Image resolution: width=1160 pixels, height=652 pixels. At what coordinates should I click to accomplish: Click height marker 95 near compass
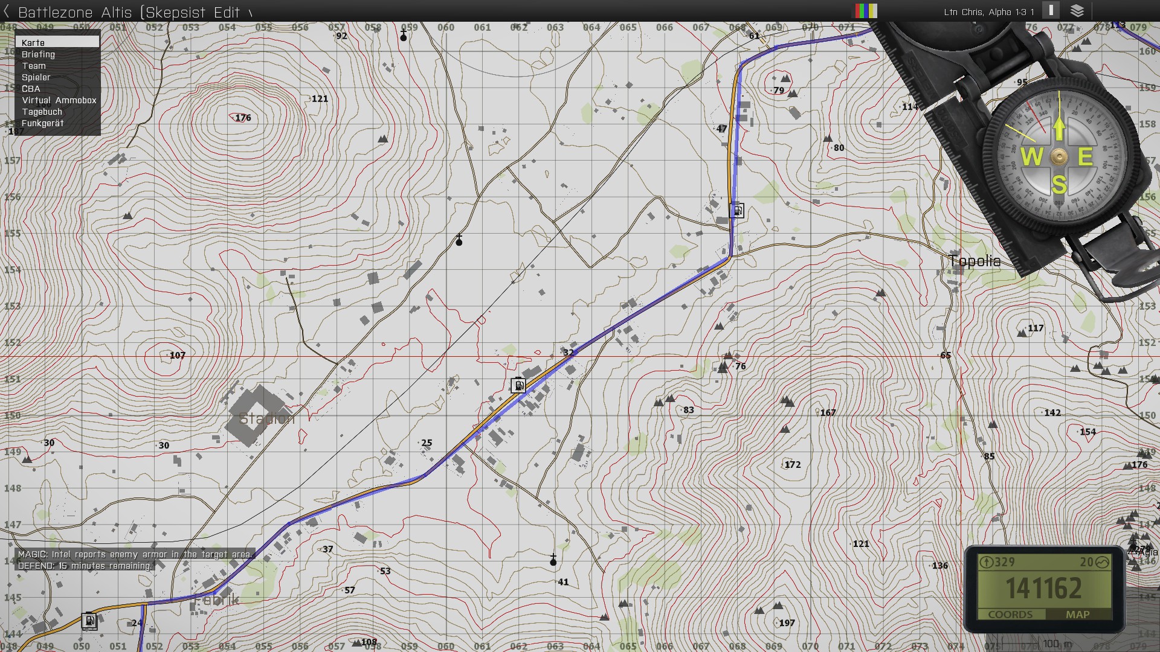1022,83
